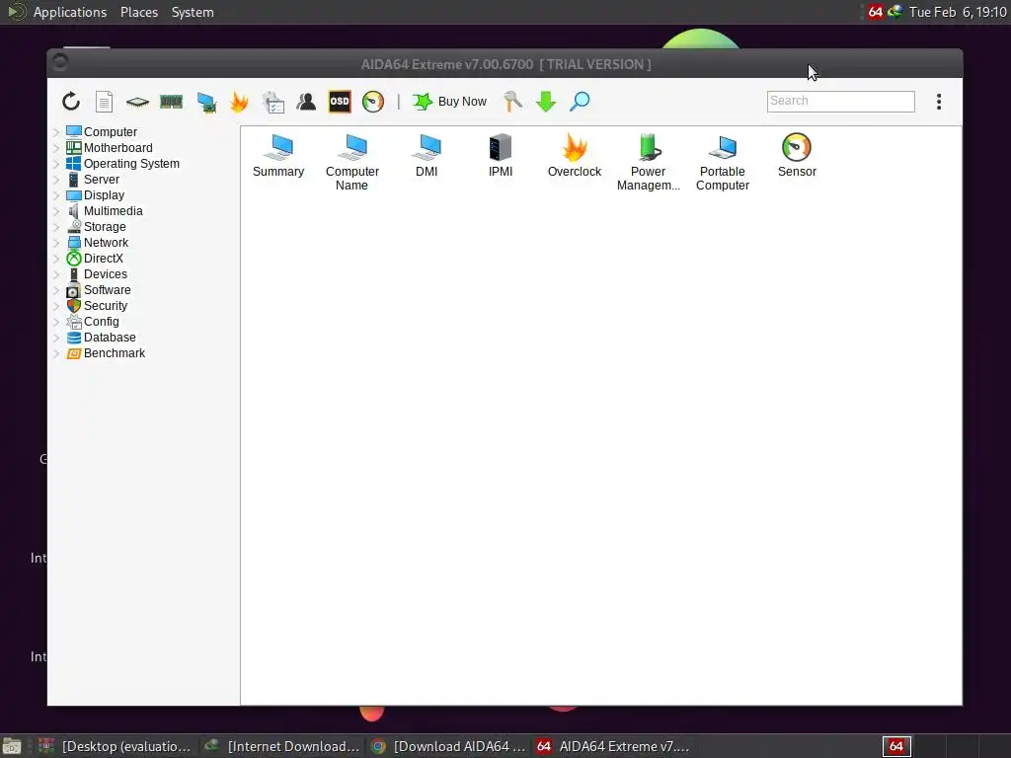Expand the Display tree node arrow
Screen dimensions: 1011x758
(56, 195)
